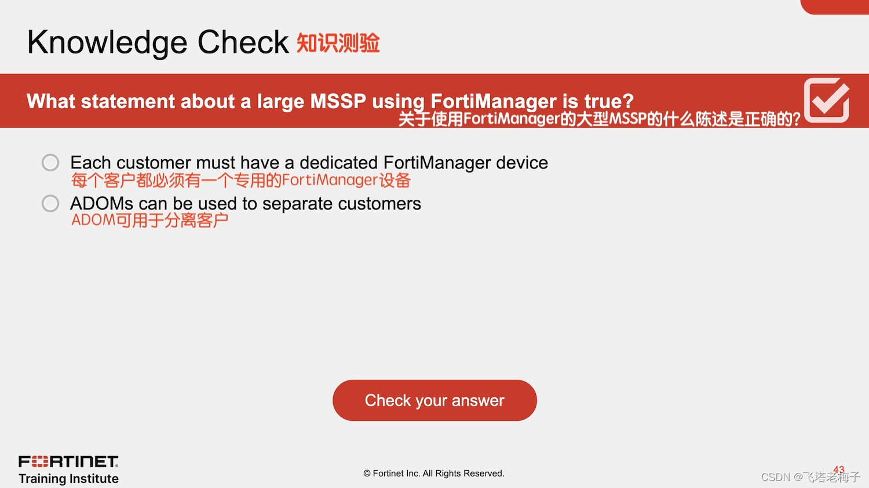This screenshot has height=488, width=869.
Task: Click the Chinese question translation in banner
Action: point(600,119)
